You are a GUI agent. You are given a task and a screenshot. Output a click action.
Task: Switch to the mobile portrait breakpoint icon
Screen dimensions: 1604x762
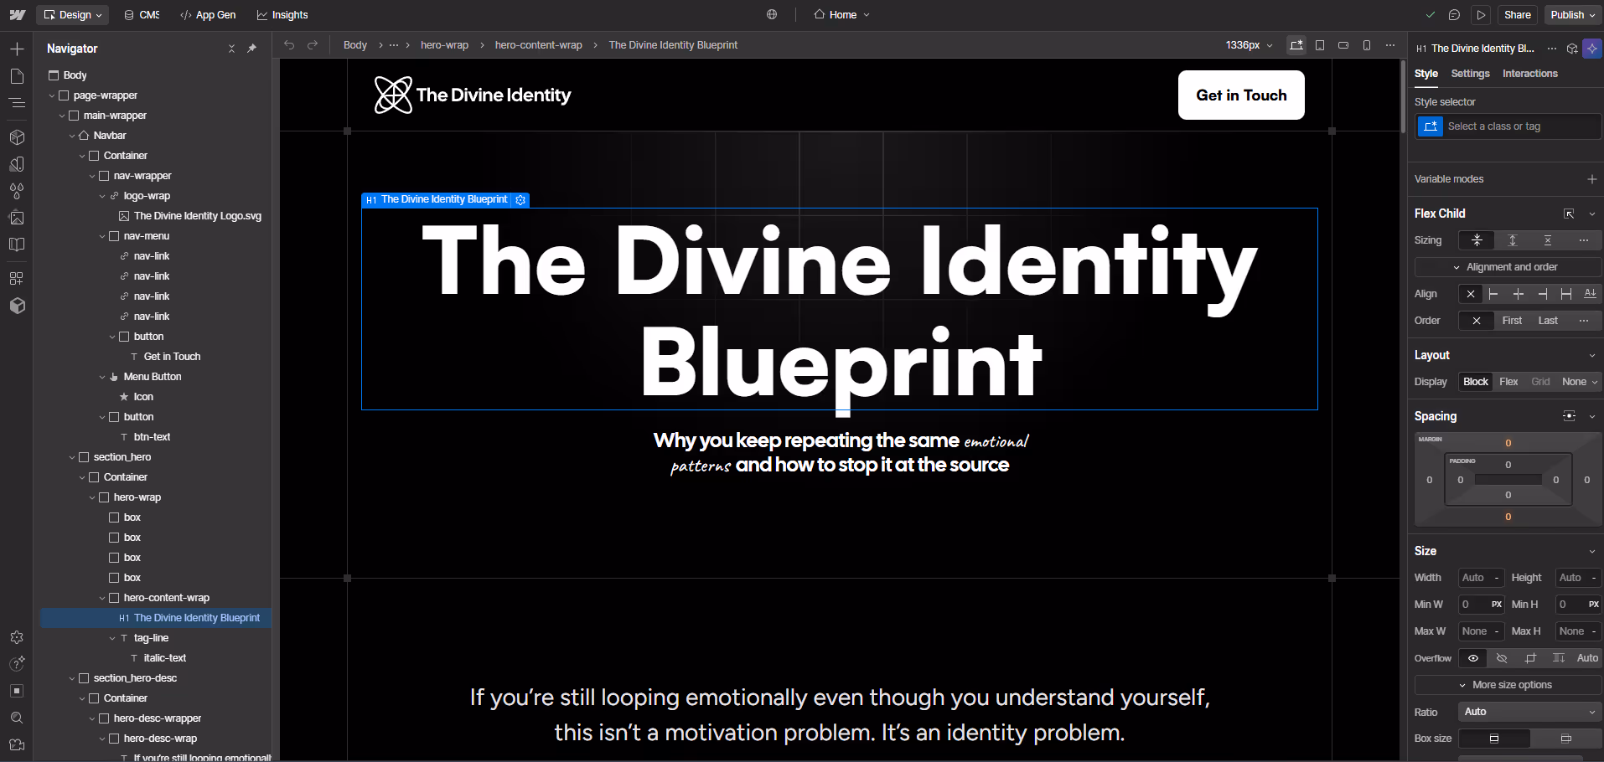pyautogui.click(x=1367, y=45)
